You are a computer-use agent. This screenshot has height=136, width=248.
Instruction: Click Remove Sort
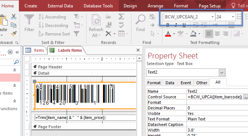point(54,34)
